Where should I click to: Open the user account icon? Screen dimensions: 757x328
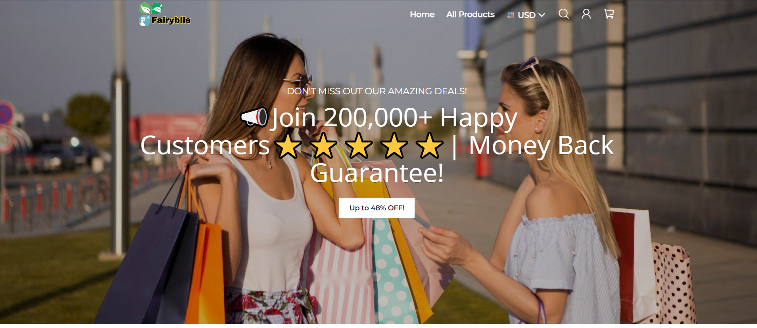coord(586,14)
